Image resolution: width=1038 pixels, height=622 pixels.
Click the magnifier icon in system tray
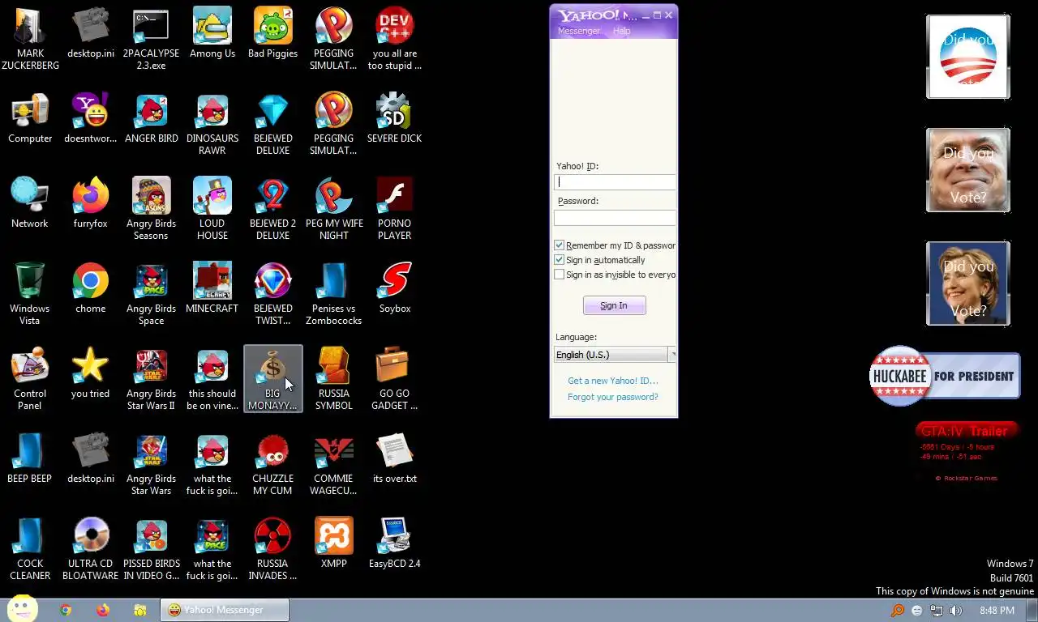tap(898, 611)
